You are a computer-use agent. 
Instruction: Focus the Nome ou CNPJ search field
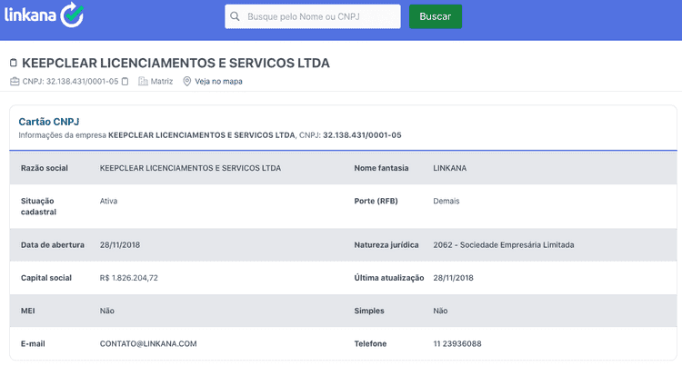coord(312,16)
